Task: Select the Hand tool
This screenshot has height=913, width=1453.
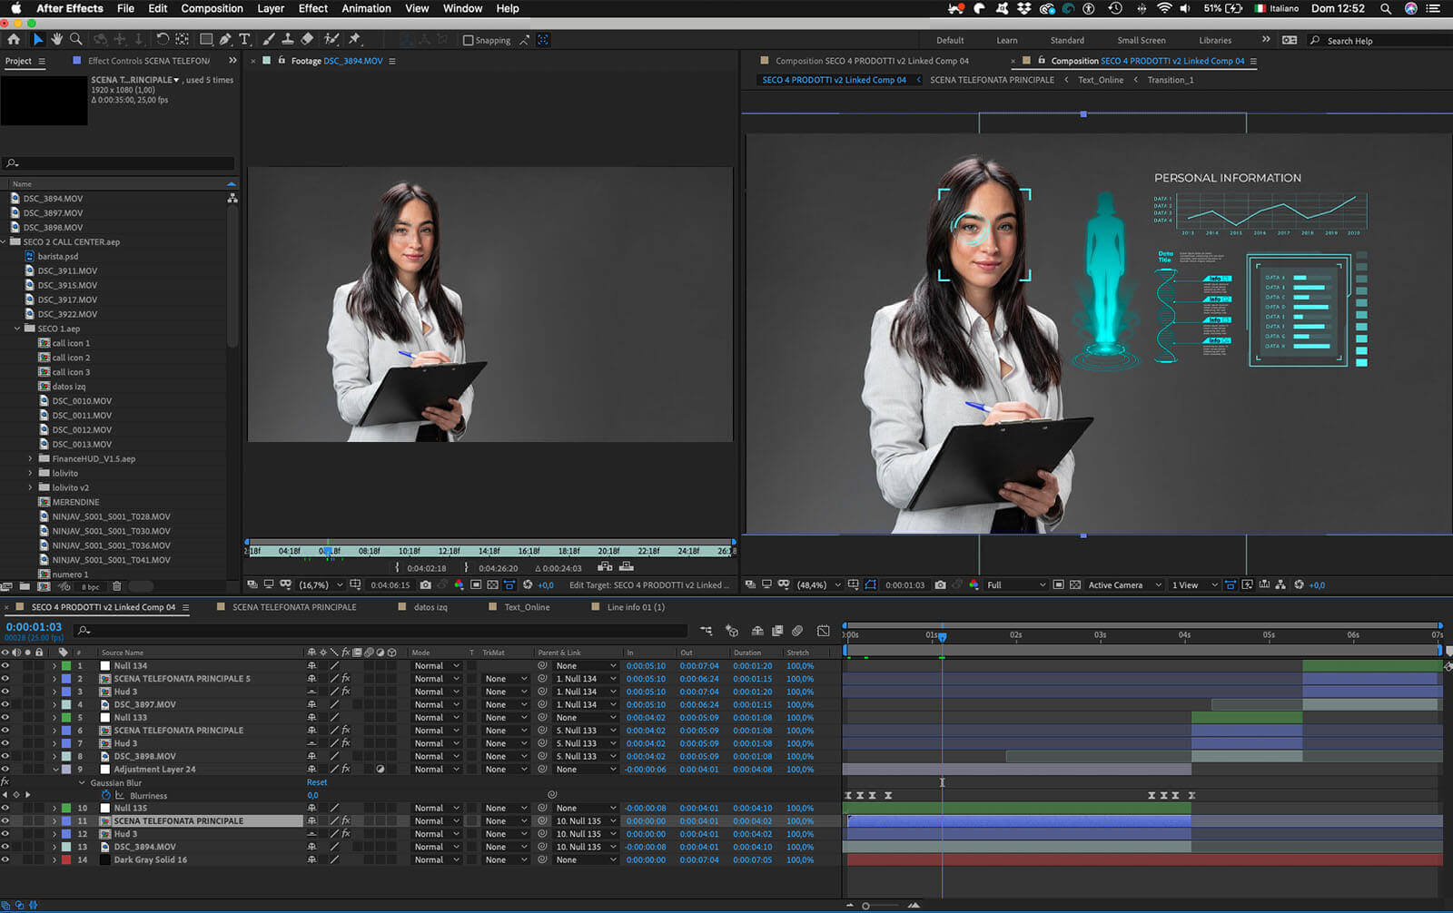Action: tap(56, 39)
